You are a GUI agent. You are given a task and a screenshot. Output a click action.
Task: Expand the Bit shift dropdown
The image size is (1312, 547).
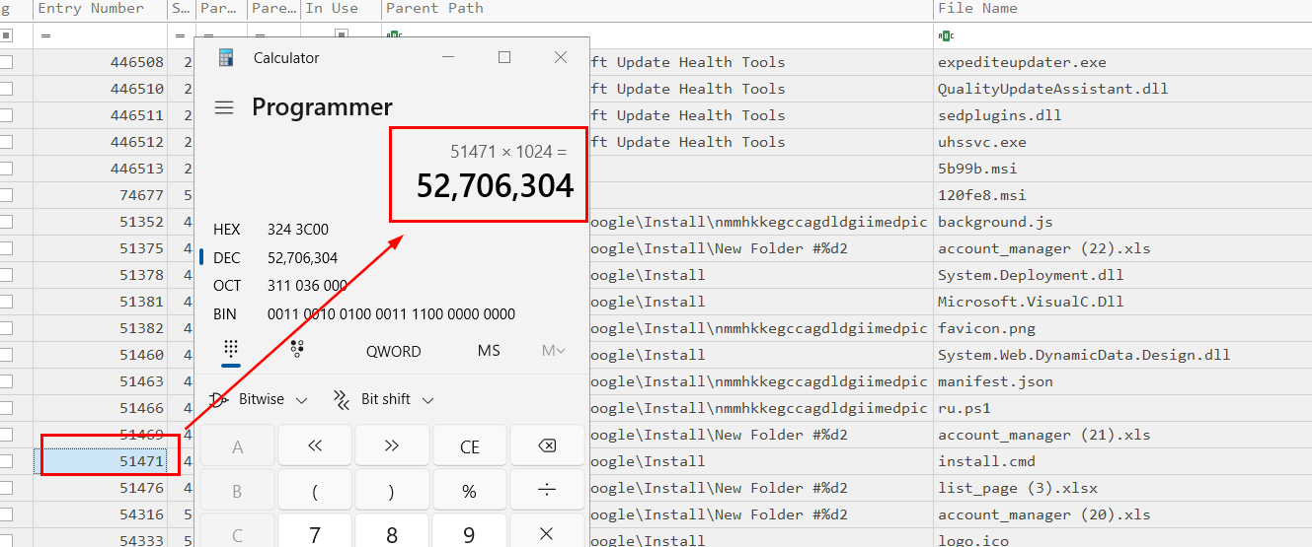click(384, 399)
